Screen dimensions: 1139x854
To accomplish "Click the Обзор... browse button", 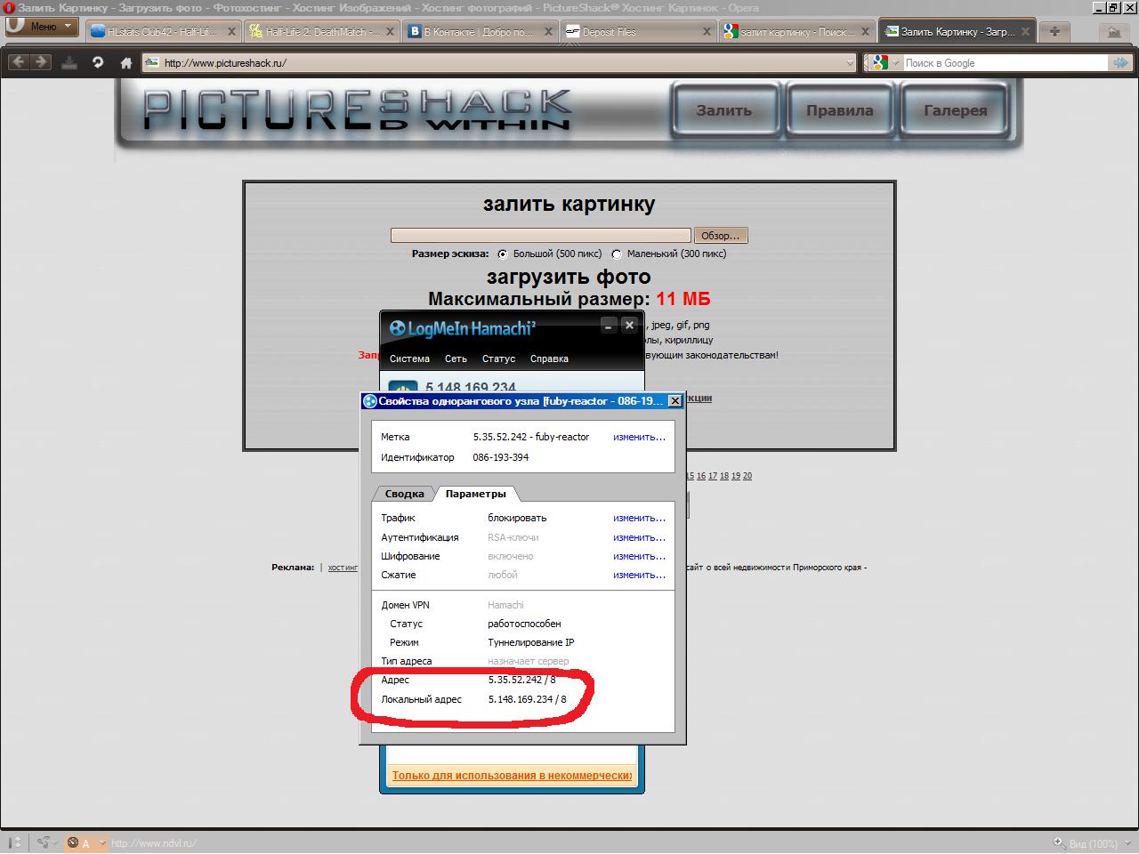I will click(x=721, y=236).
